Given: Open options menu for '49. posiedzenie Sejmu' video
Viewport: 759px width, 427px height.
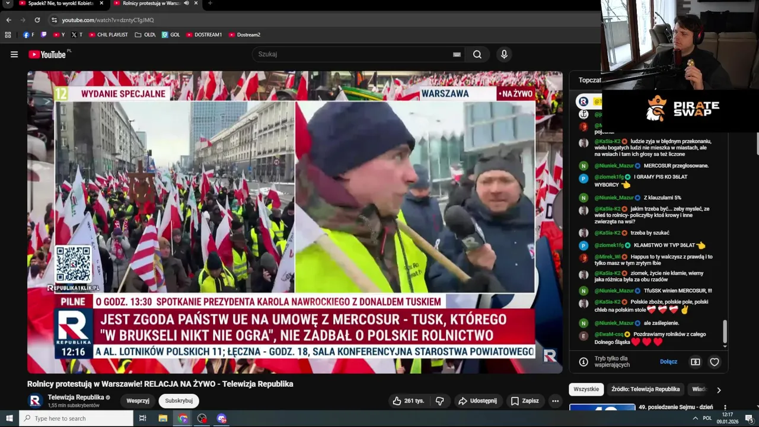Looking at the screenshot, I should tap(725, 408).
